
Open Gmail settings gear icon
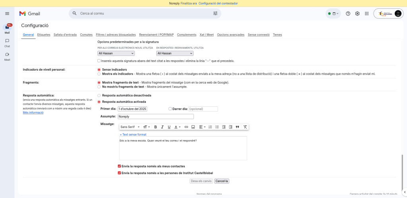(x=357, y=13)
